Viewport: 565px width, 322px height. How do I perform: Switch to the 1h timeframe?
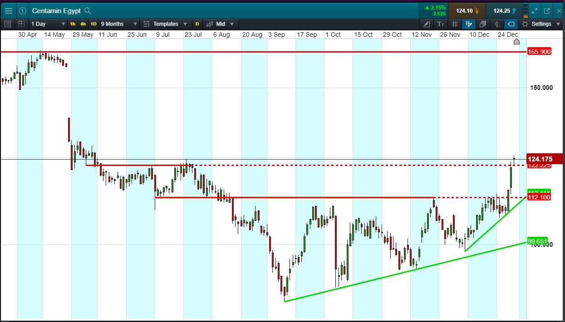click(73, 24)
